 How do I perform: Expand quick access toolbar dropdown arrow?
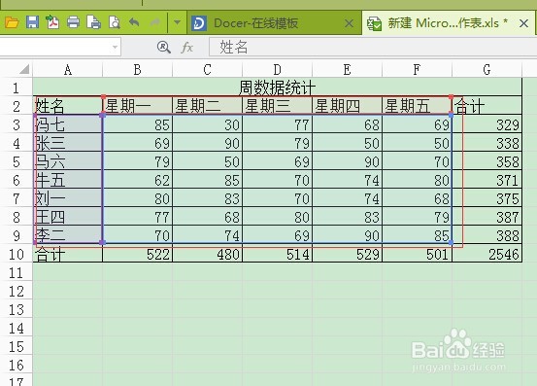point(177,22)
